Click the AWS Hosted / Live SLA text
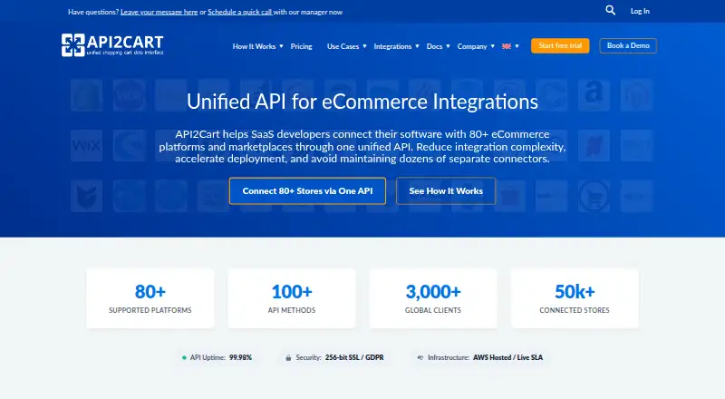 click(507, 358)
